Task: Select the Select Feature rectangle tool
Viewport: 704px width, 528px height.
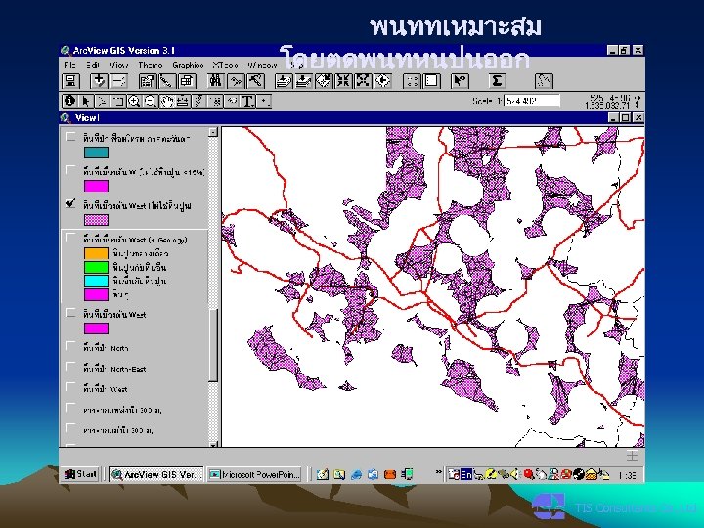Action: tap(118, 101)
